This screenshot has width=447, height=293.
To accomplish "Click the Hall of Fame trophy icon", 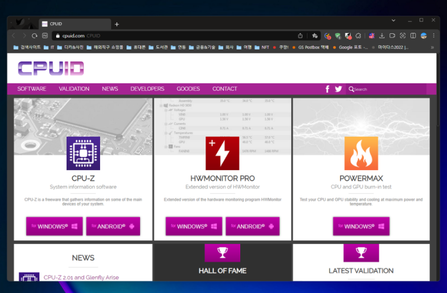I will click(x=222, y=253).
